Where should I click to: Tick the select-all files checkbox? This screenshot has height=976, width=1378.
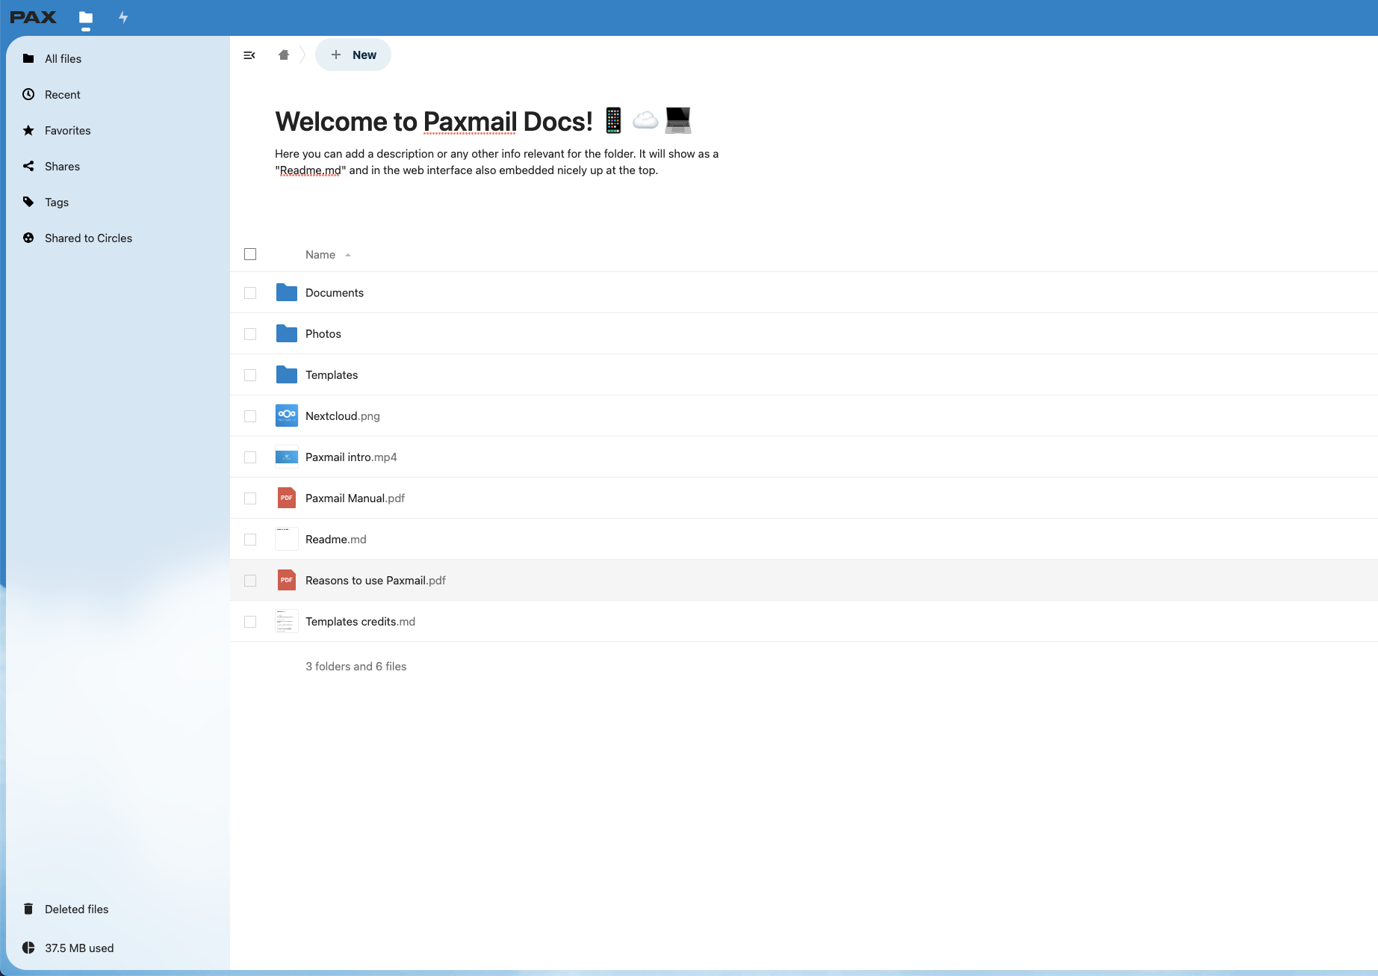250,254
